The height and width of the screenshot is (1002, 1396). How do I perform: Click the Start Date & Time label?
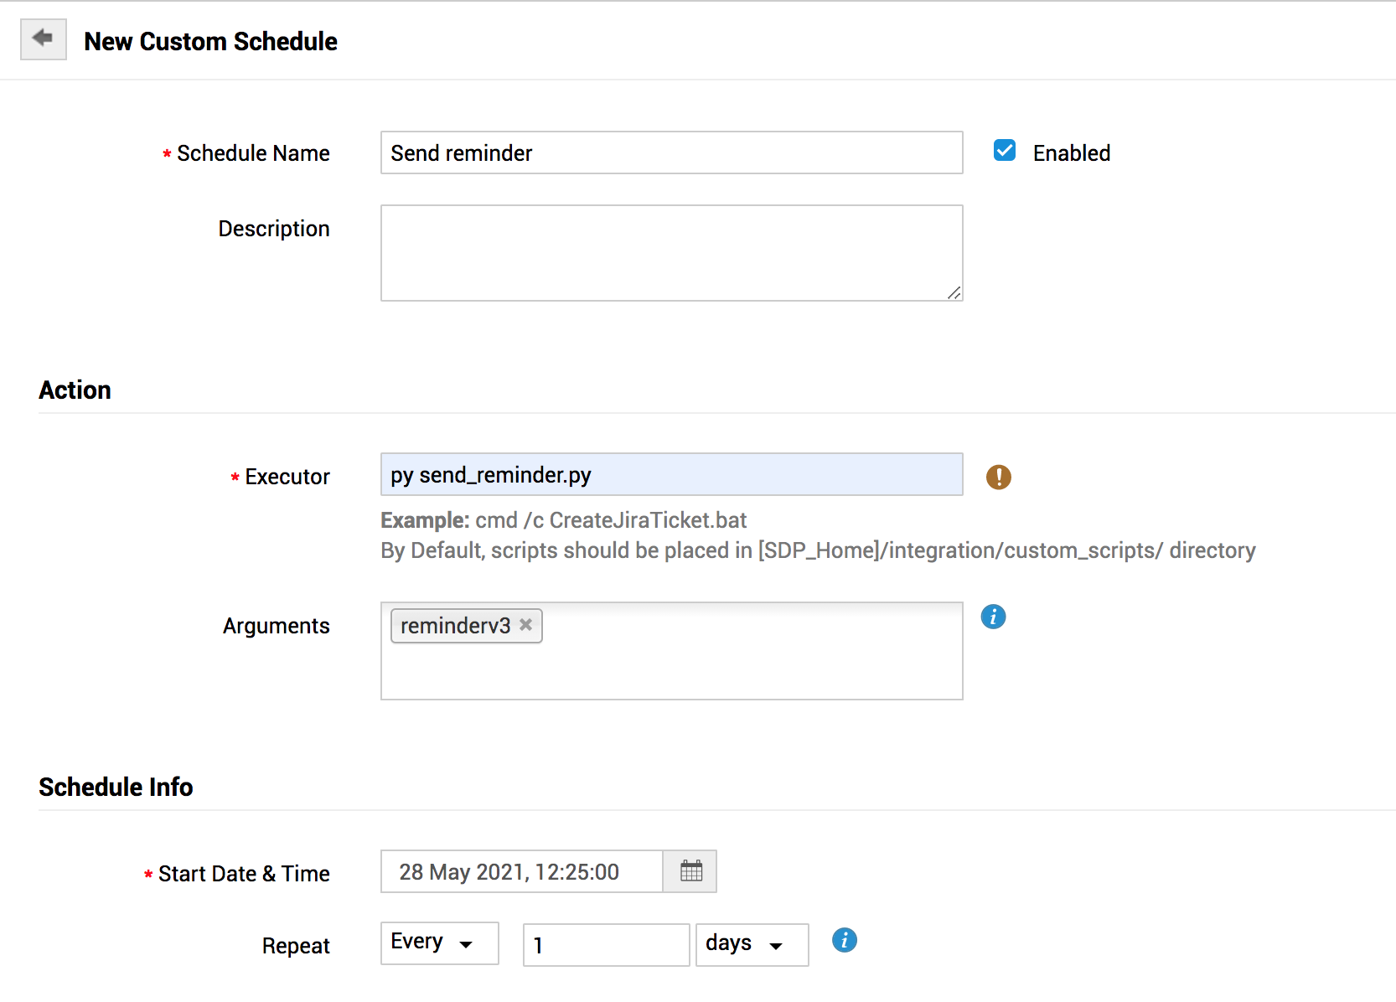point(244,874)
